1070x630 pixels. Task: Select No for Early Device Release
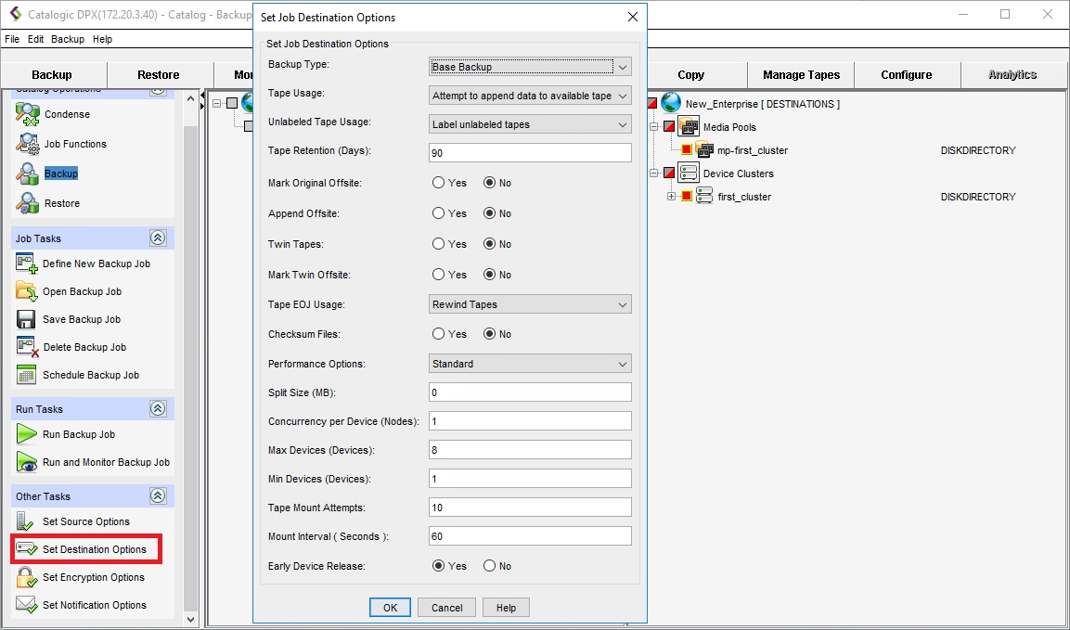coord(489,566)
